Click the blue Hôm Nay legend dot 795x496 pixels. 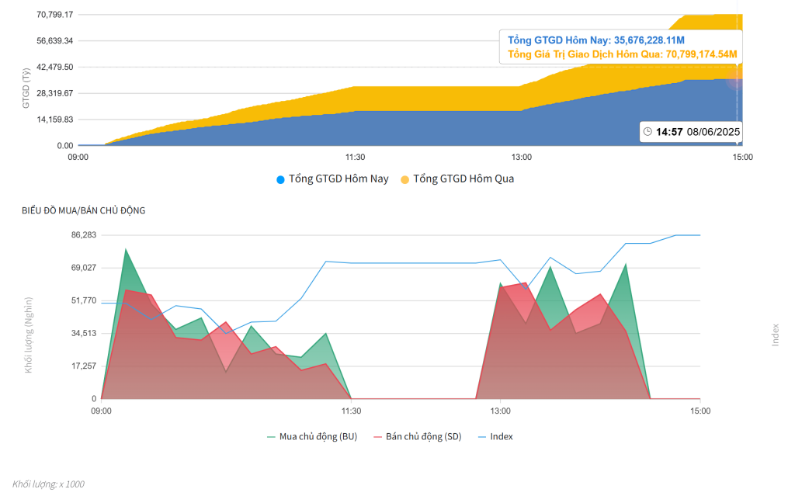[280, 179]
